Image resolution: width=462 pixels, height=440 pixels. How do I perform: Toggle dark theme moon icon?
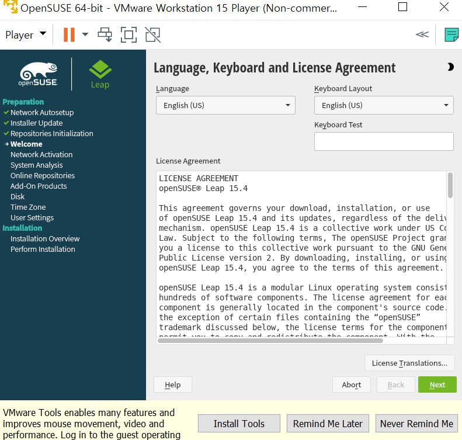(450, 67)
